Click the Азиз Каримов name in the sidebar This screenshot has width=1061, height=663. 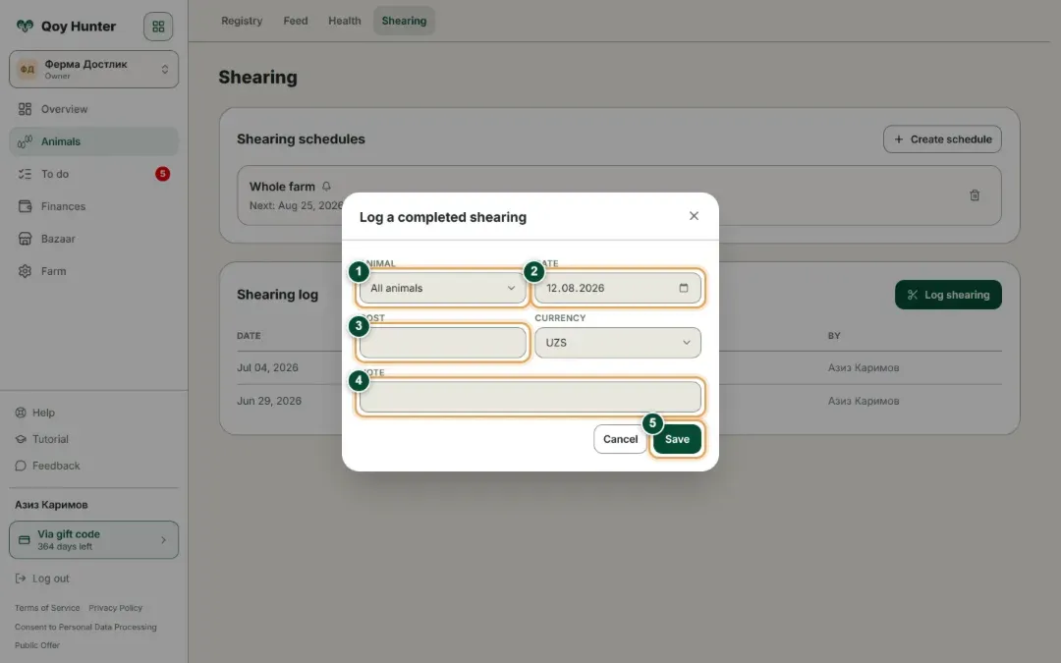click(51, 505)
